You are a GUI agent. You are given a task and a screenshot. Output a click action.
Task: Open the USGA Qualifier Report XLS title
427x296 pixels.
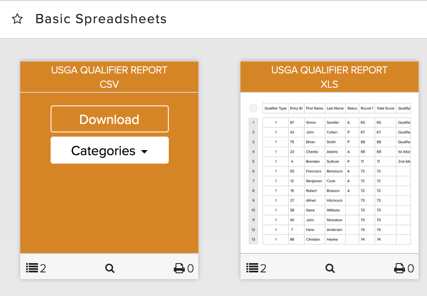329,77
